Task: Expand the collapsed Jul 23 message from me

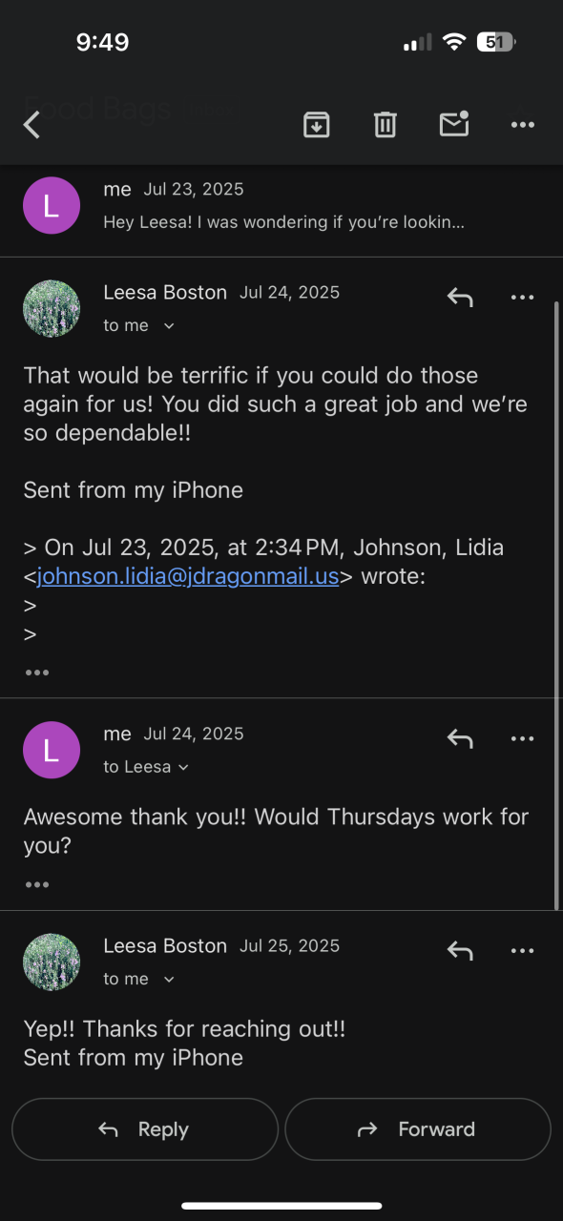Action: [x=281, y=205]
